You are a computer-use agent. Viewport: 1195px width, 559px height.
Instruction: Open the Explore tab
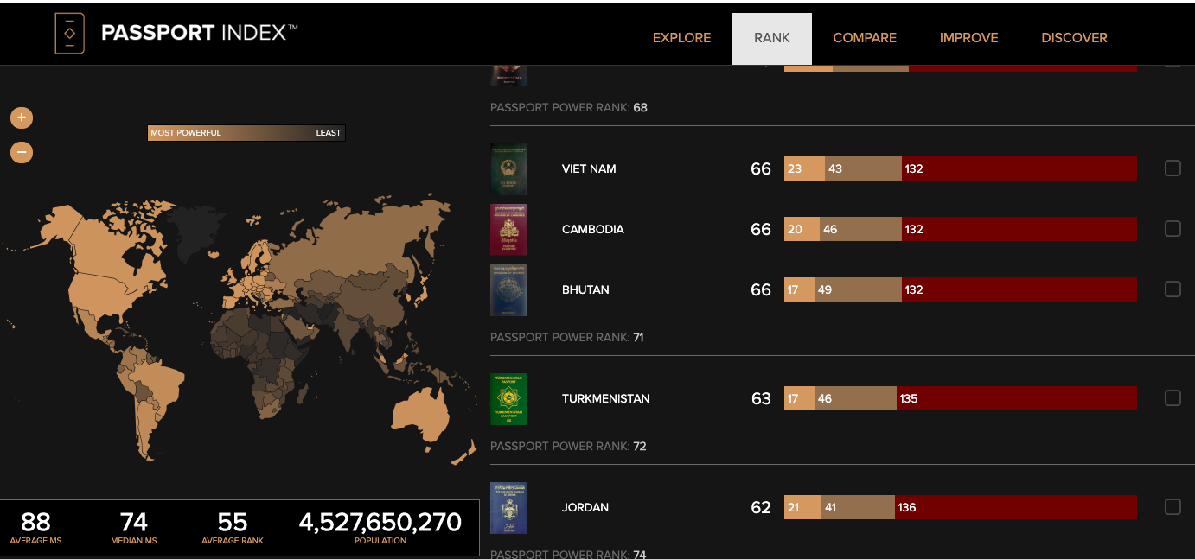(681, 38)
